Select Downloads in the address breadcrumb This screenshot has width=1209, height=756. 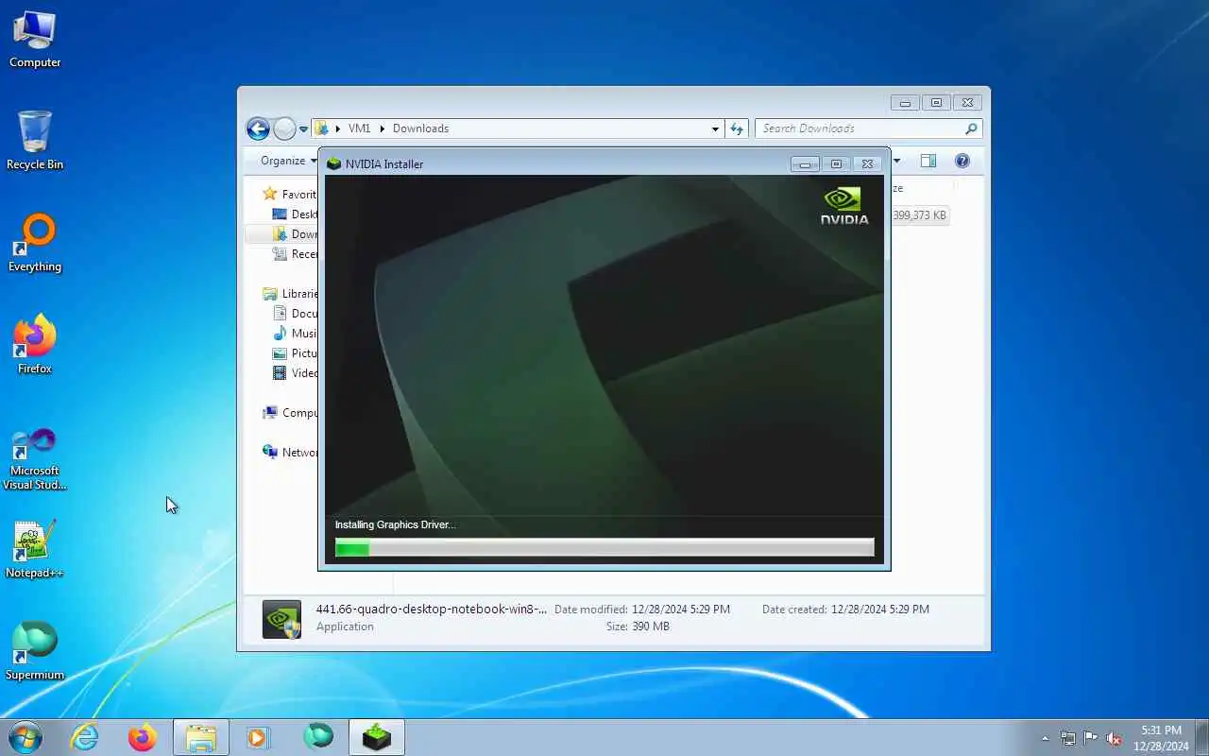420,129
